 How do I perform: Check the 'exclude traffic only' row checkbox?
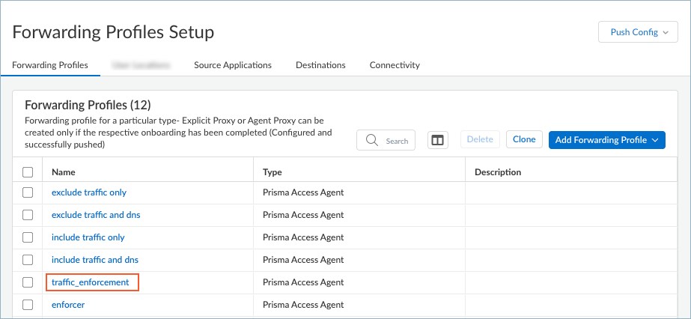28,192
